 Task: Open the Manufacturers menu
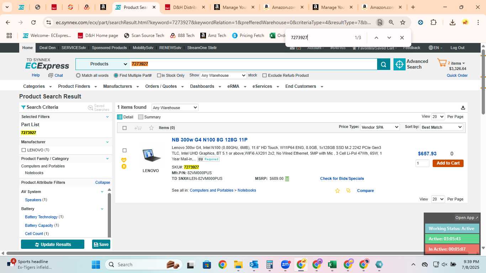121,86
